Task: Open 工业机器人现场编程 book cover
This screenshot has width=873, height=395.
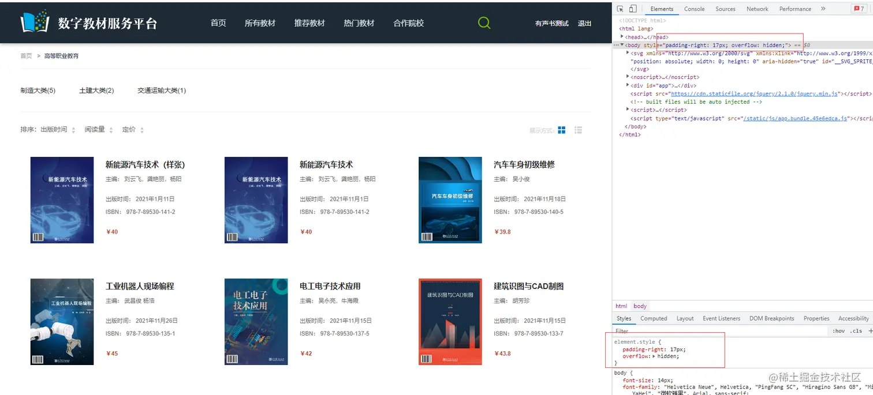Action: 62,322
